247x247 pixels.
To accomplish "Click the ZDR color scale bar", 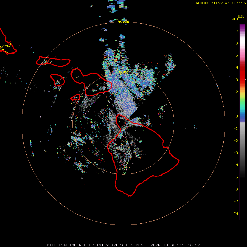I will 242,122.
